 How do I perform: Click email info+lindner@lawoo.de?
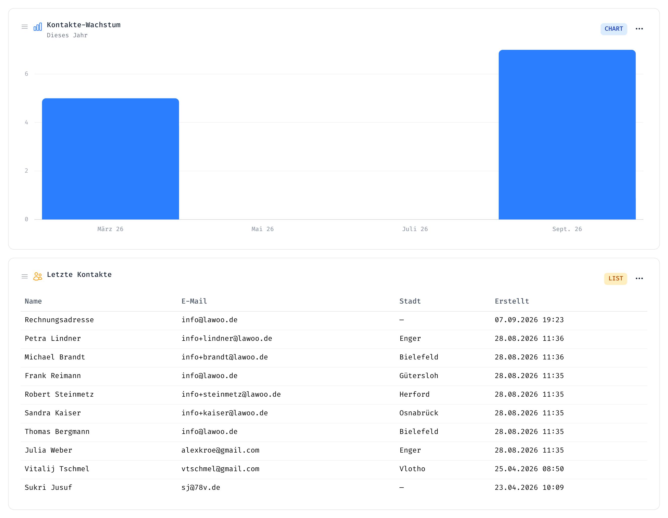point(227,339)
